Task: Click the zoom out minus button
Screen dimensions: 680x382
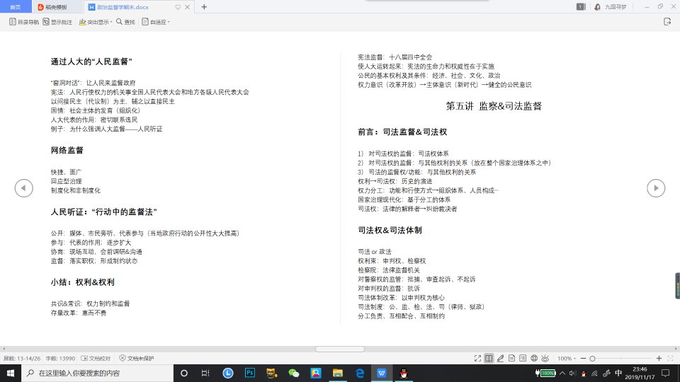Action: 583,358
